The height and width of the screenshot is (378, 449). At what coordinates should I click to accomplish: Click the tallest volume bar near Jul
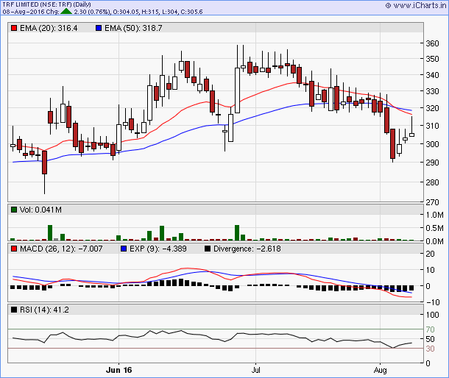click(x=237, y=233)
